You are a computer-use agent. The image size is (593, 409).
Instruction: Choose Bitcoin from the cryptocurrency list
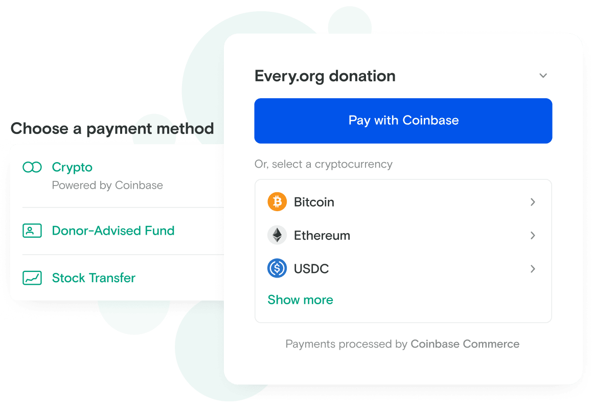(x=403, y=202)
